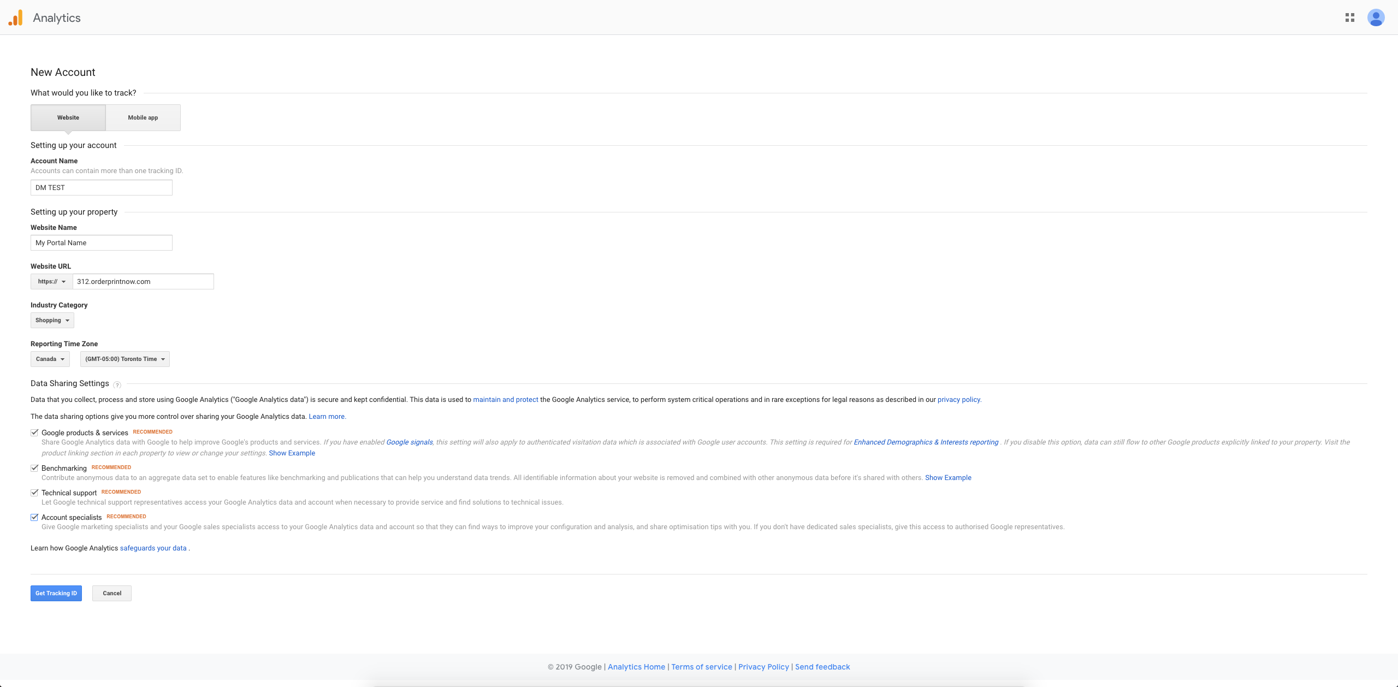Toggle the Benchmarking checkbox
1398x687 pixels.
pyautogui.click(x=34, y=468)
